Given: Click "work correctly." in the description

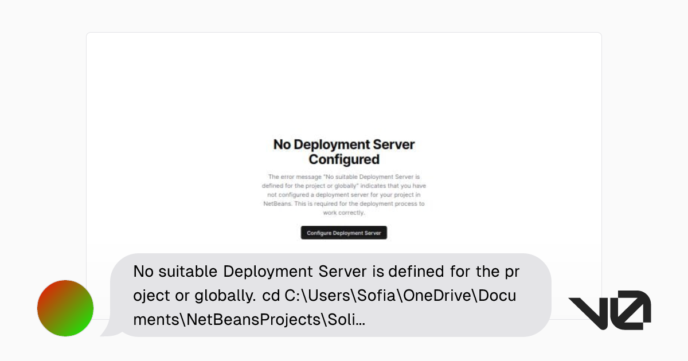Looking at the screenshot, I should click(x=344, y=213).
